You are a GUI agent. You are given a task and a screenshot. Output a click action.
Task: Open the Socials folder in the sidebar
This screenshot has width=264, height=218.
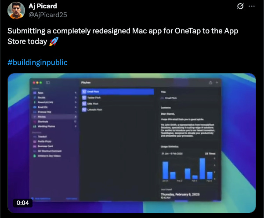click(x=54, y=98)
